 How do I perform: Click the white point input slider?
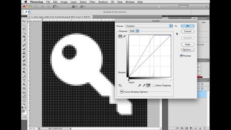[171, 80]
